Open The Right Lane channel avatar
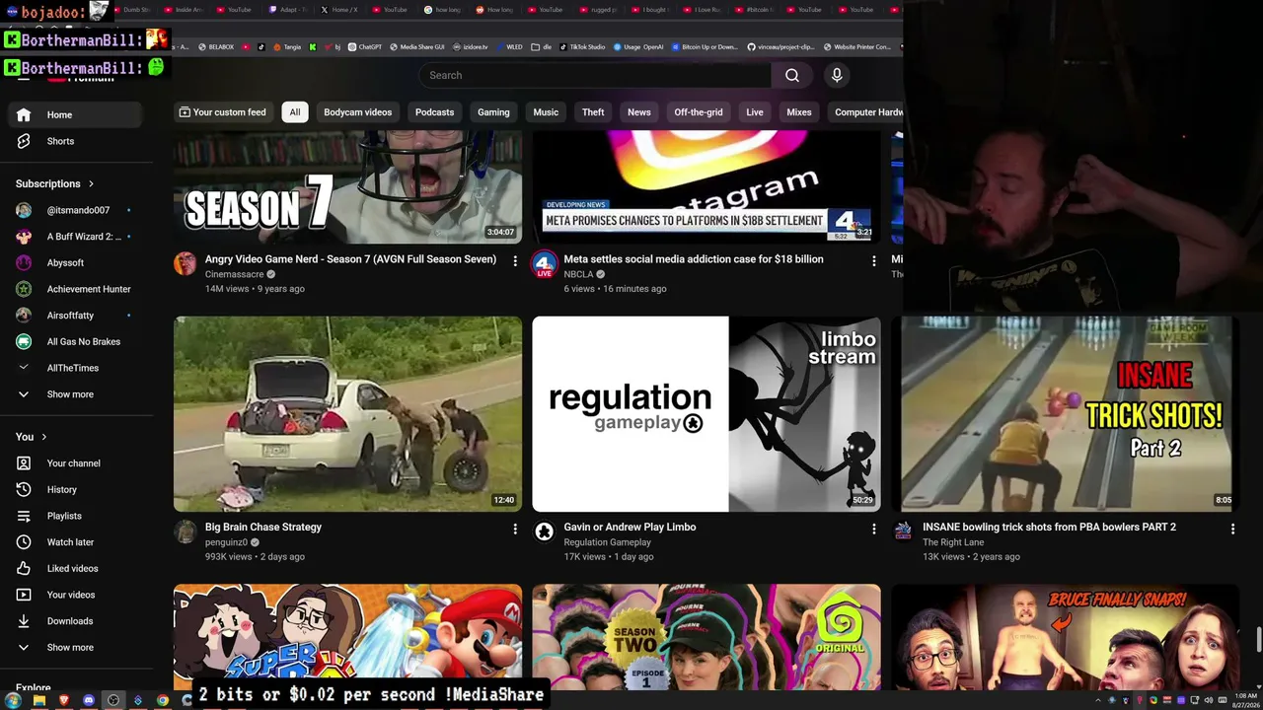This screenshot has width=1263, height=710. pos(903,532)
